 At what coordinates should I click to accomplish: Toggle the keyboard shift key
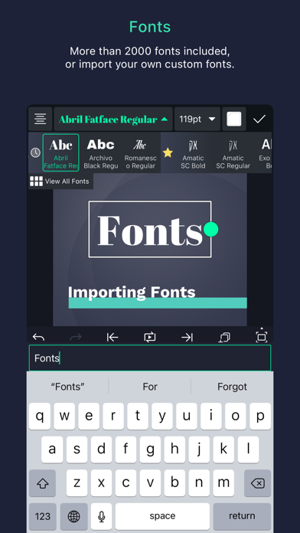point(42,483)
